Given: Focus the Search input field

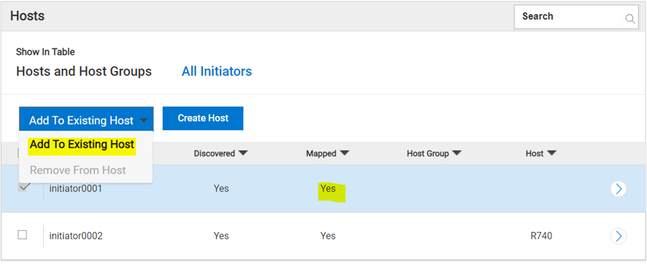Looking at the screenshot, I should [x=568, y=17].
